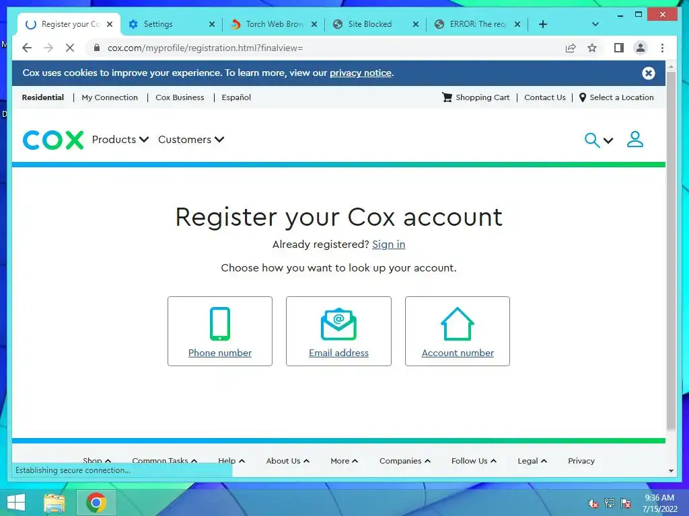Close the ERROR tab
Viewport: 689px width, 516px height.
(517, 24)
